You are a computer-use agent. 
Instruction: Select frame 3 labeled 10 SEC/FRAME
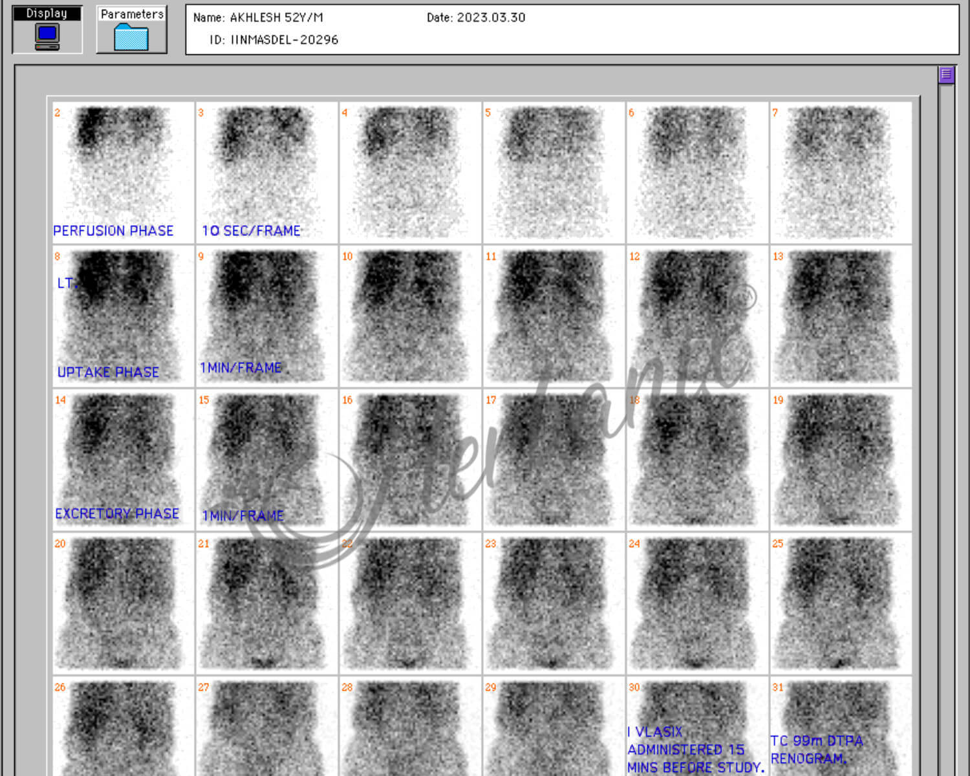pyautogui.click(x=266, y=172)
